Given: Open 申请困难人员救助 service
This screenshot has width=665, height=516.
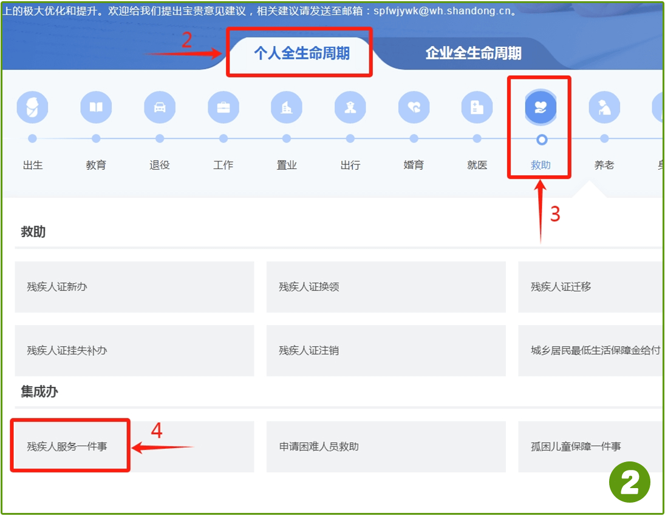Looking at the screenshot, I should point(386,447).
